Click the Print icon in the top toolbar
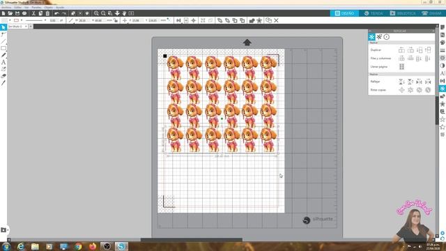This screenshot has height=251, width=446. (24, 13)
